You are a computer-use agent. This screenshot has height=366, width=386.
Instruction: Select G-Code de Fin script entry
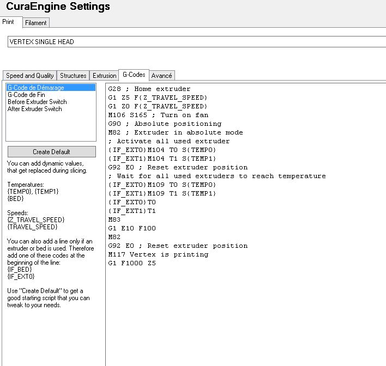click(x=27, y=95)
